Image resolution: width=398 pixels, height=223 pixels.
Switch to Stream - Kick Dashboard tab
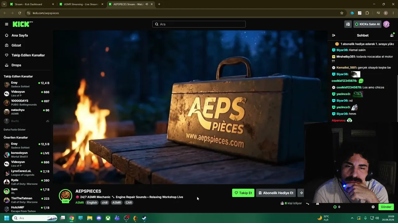[32, 4]
